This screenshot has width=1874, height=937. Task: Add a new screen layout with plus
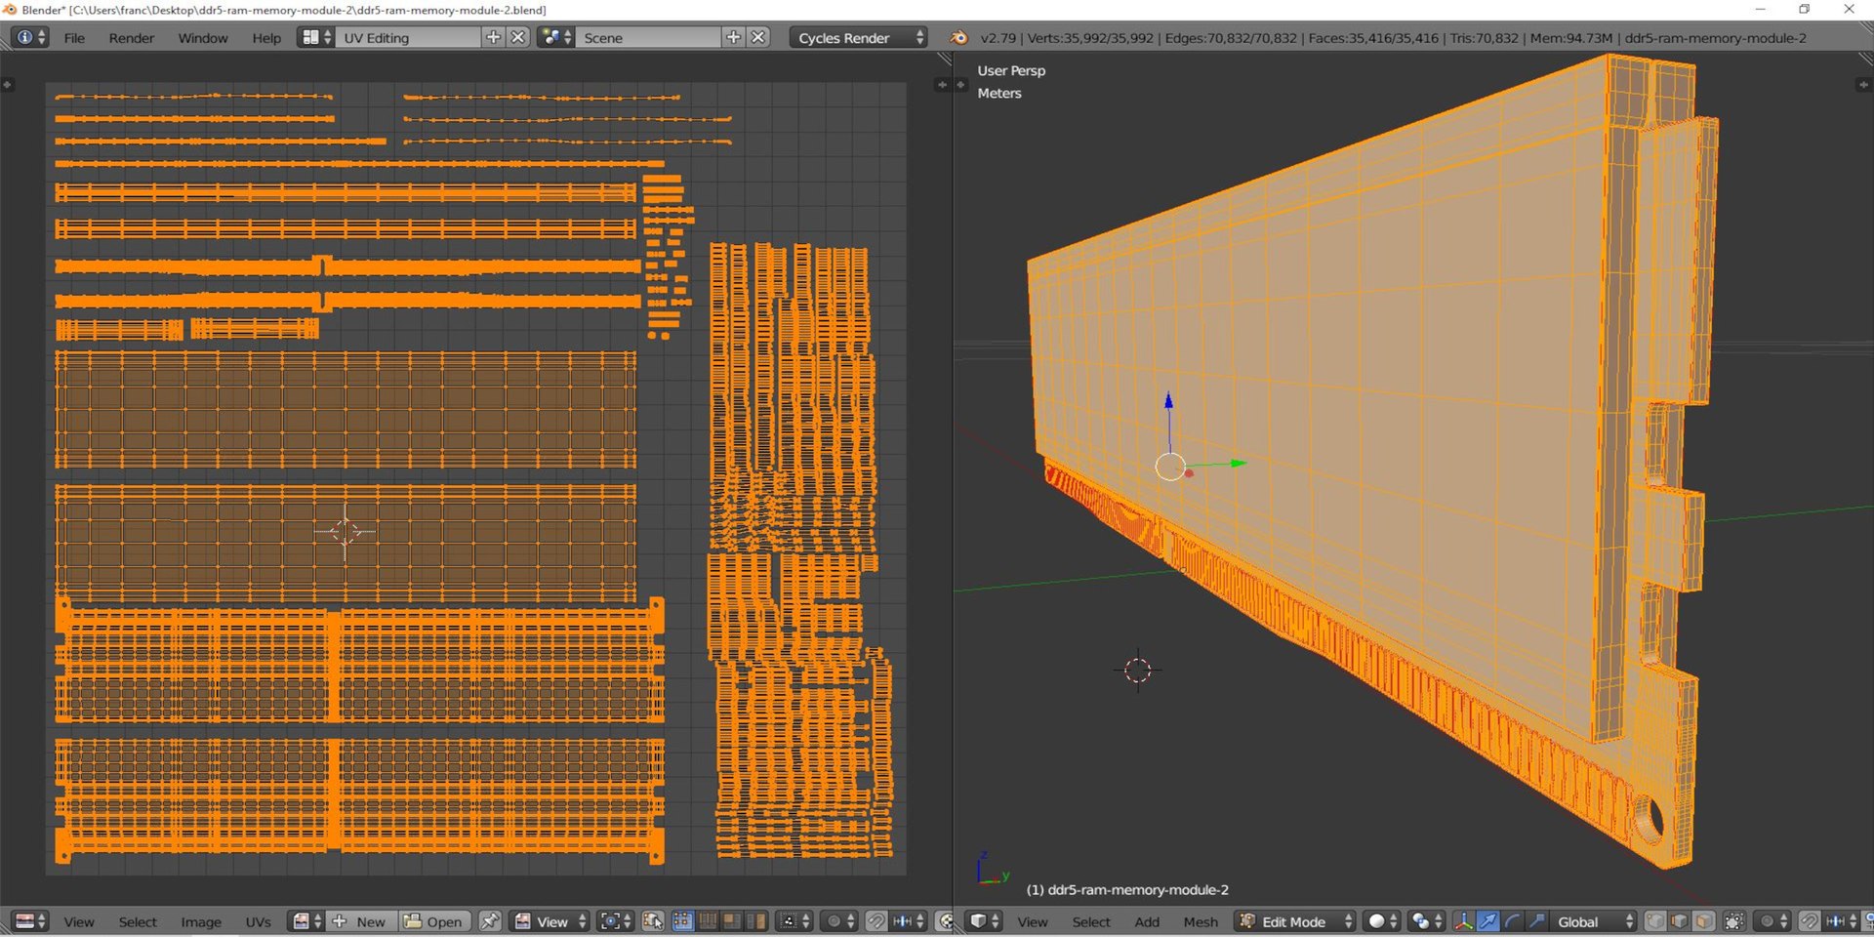(493, 37)
